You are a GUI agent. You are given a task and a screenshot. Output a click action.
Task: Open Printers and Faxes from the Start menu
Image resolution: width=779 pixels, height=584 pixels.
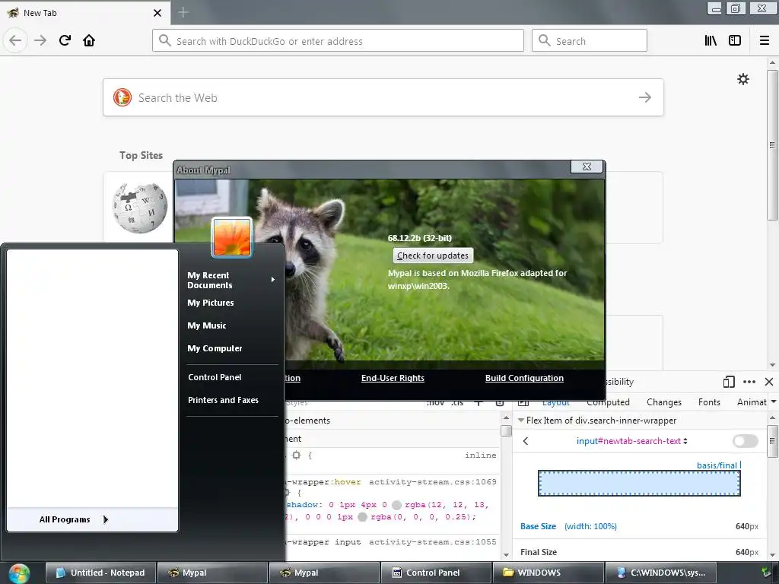click(223, 400)
